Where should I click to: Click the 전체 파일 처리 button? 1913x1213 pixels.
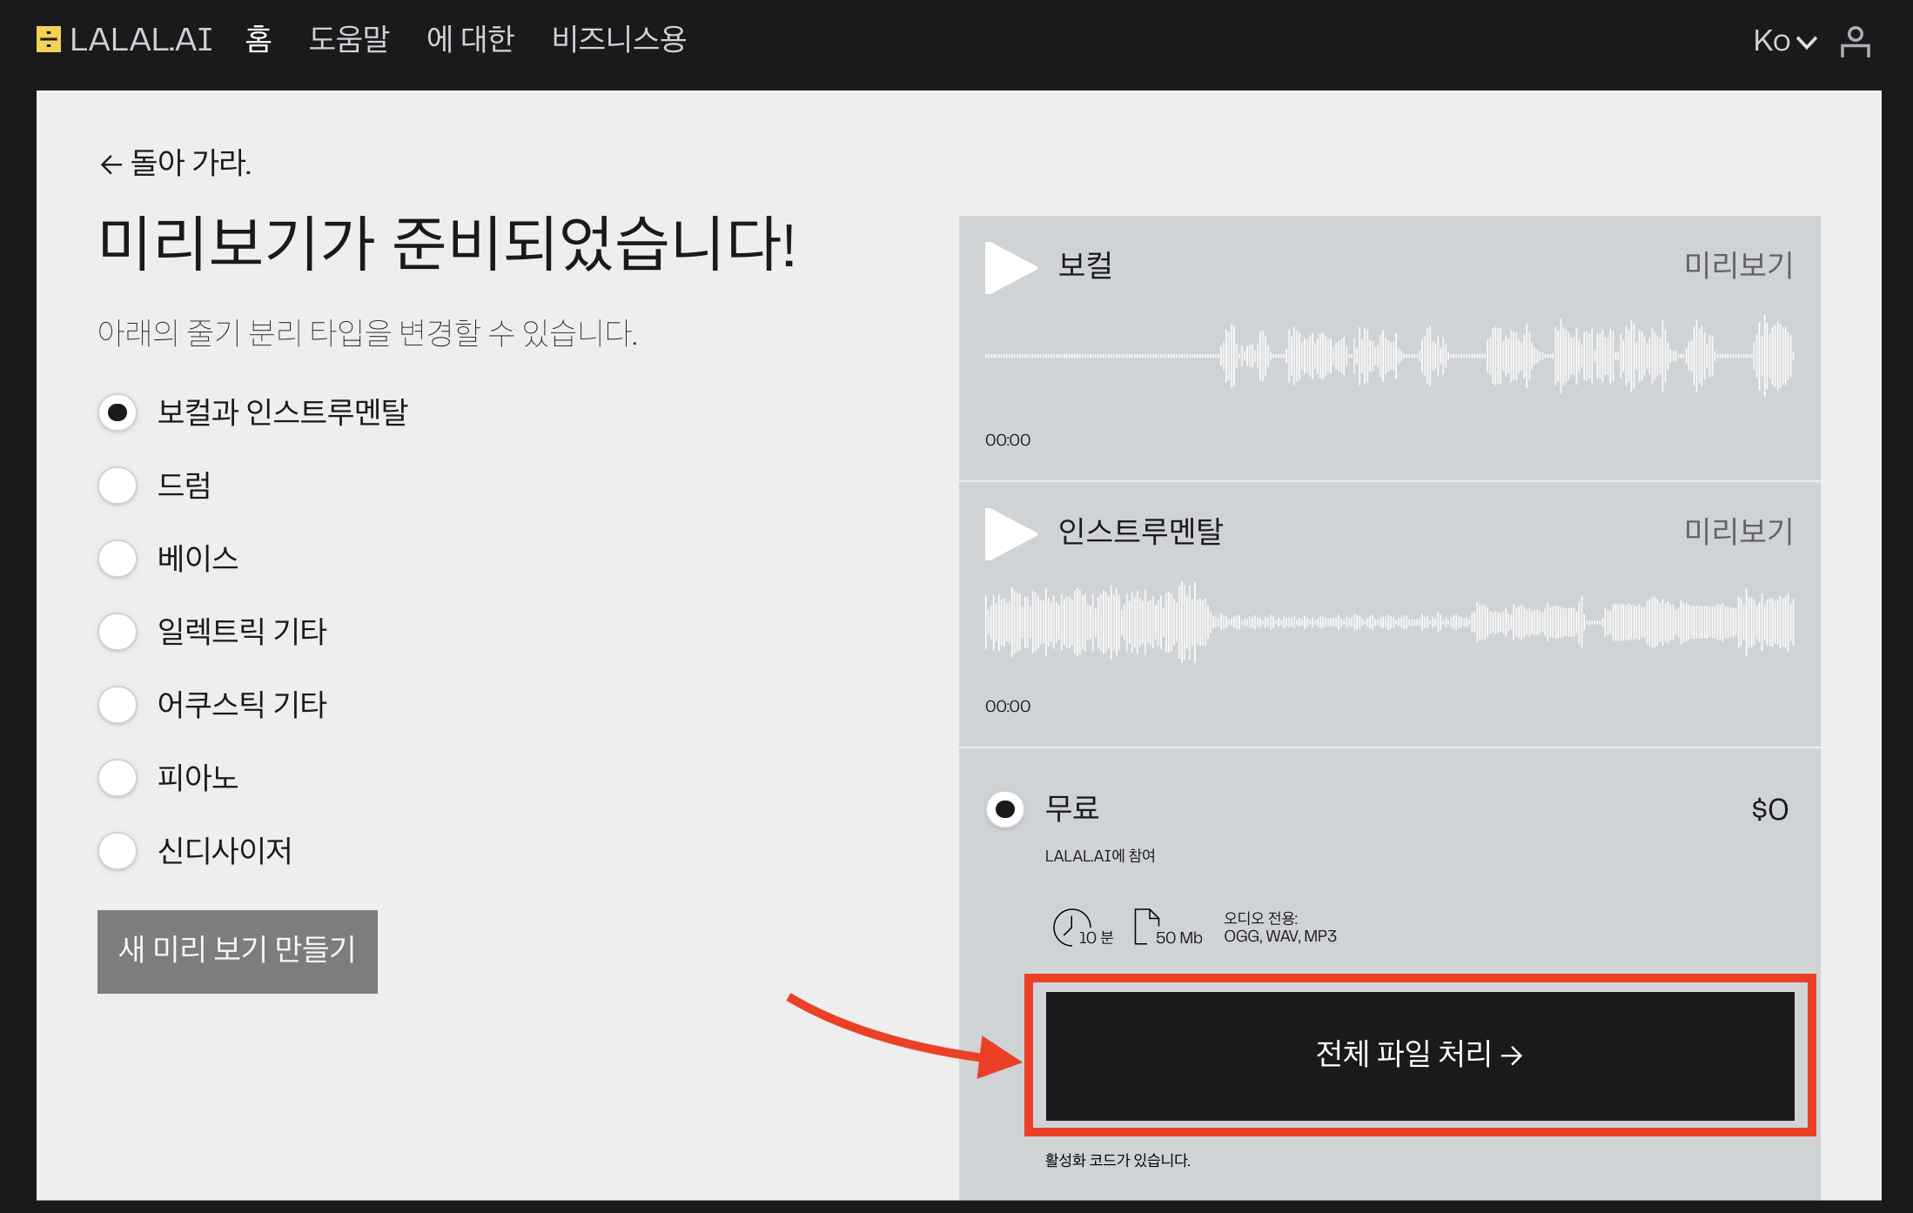pyautogui.click(x=1420, y=1055)
